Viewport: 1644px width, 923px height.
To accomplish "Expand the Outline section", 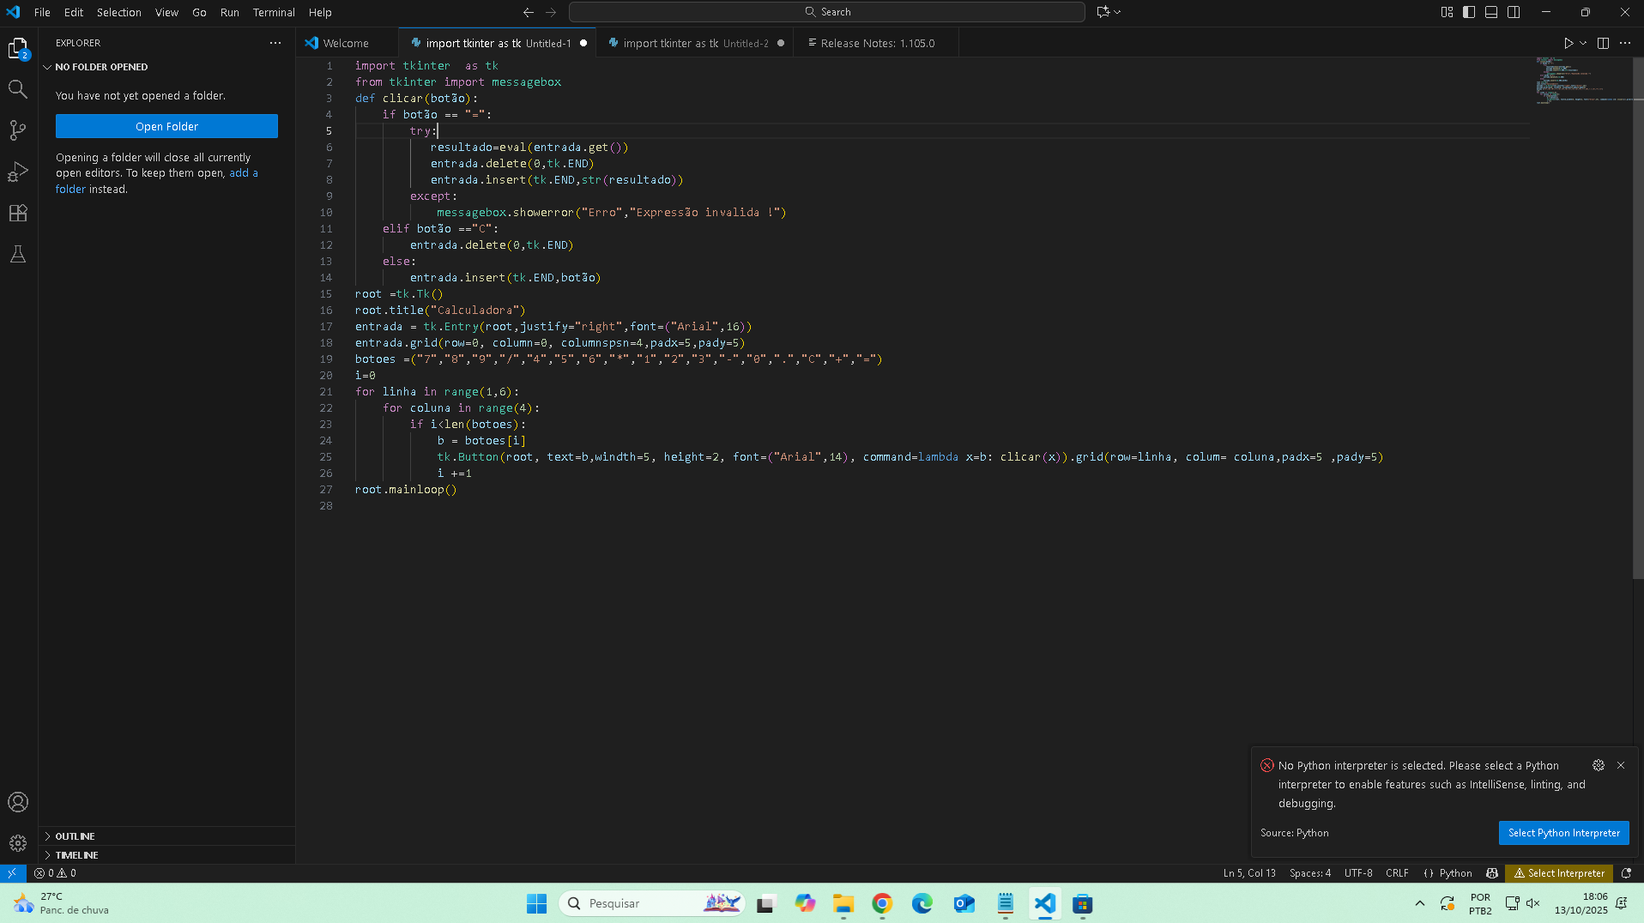I will [x=76, y=836].
